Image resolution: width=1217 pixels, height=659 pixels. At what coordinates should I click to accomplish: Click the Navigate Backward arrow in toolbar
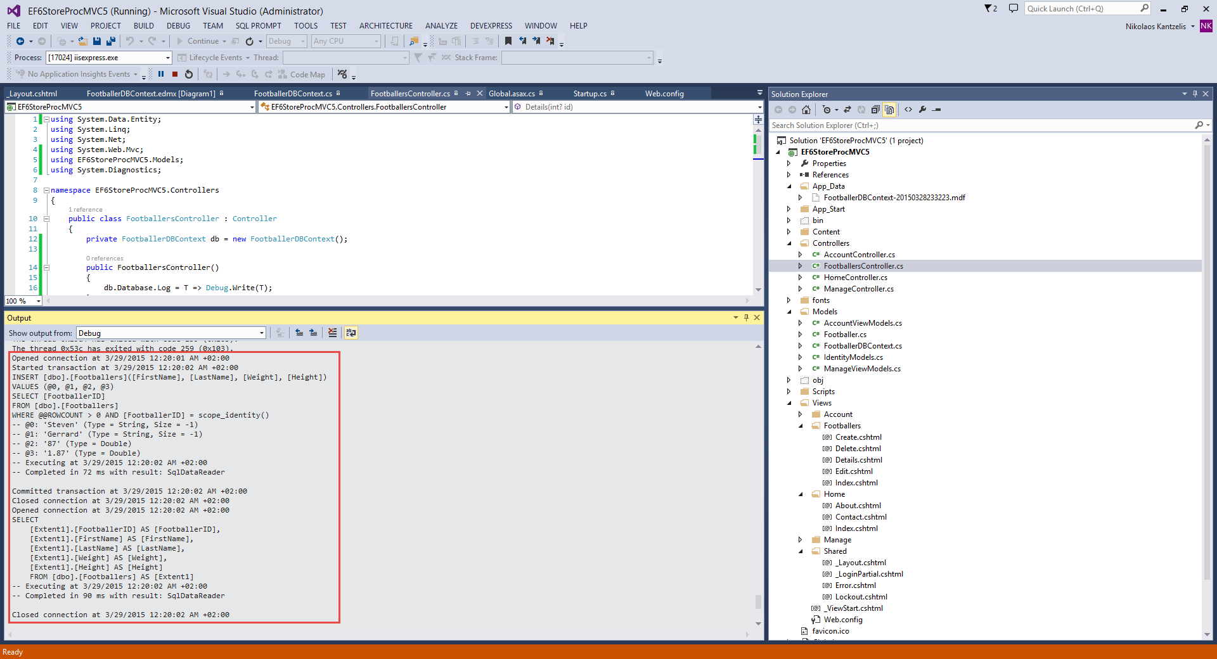click(20, 41)
